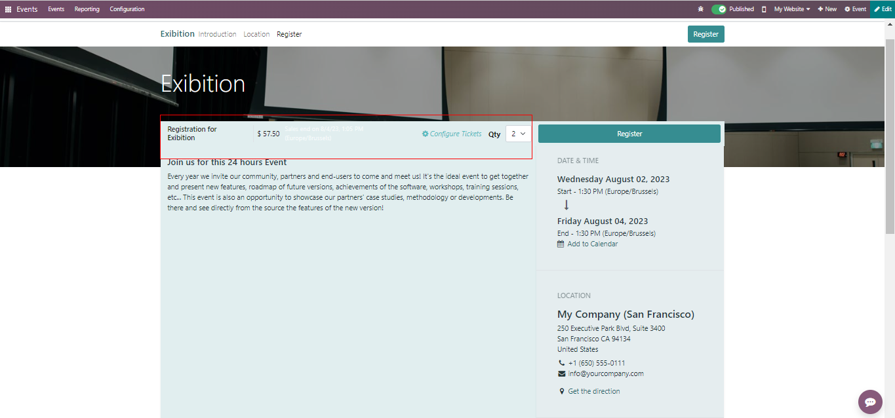Click the wide Register button above Date & Time
The image size is (895, 418).
pos(629,134)
